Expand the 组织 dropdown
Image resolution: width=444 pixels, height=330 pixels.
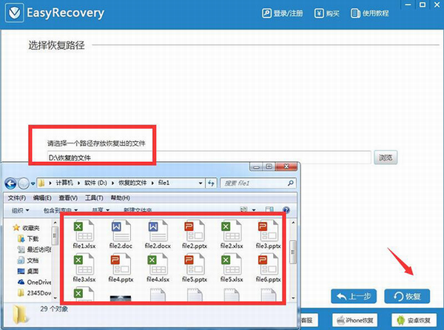click(20, 210)
